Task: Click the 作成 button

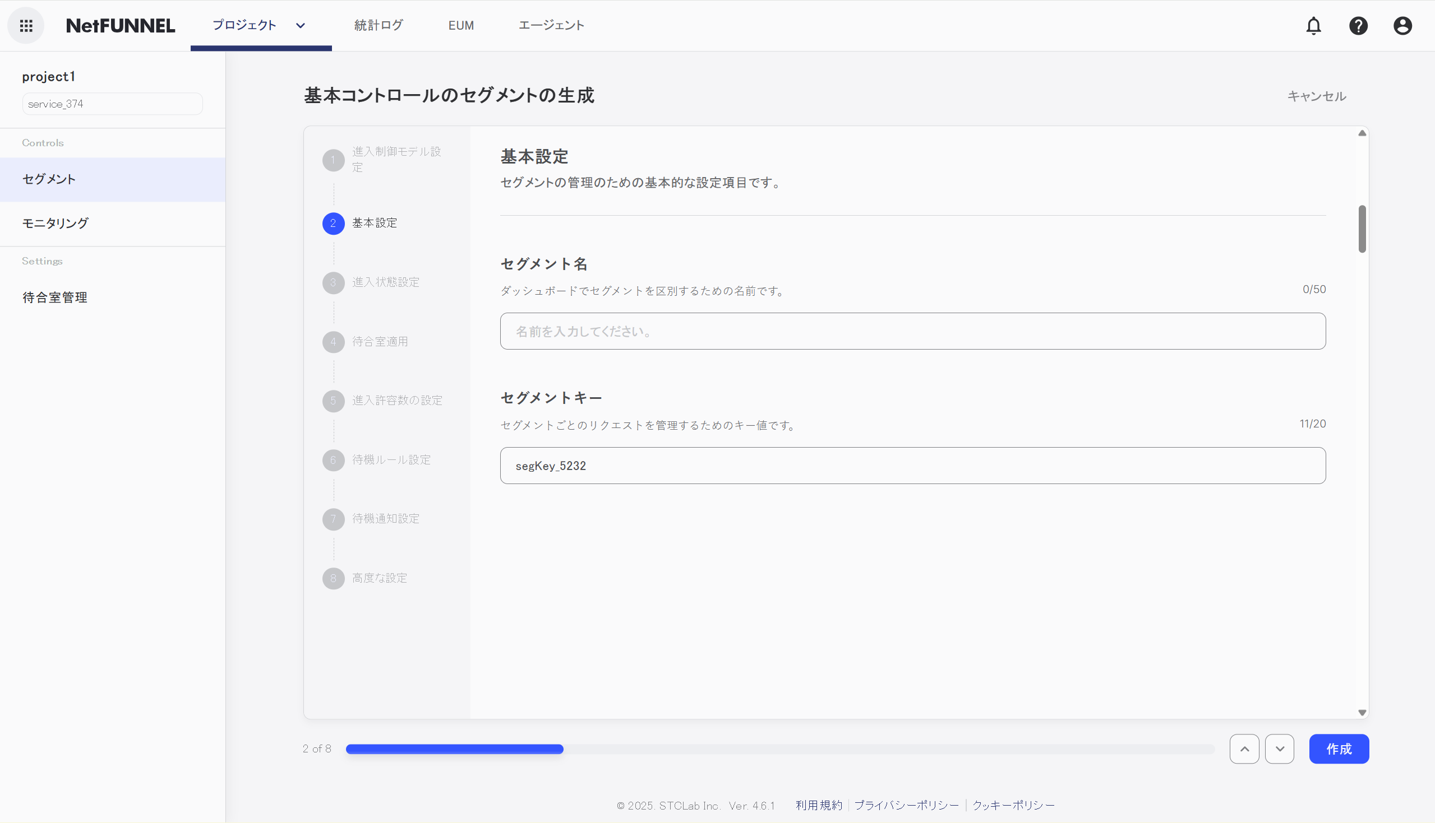Action: pos(1339,748)
